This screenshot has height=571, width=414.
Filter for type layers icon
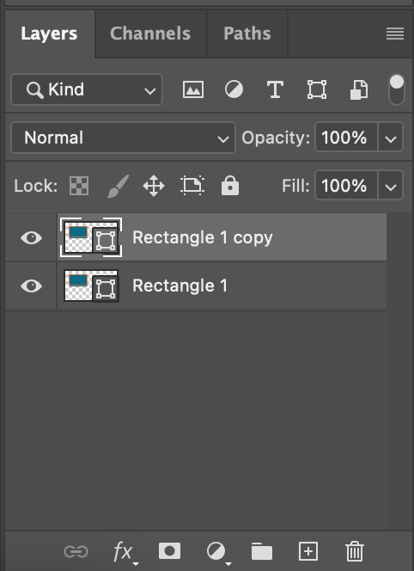tap(275, 89)
